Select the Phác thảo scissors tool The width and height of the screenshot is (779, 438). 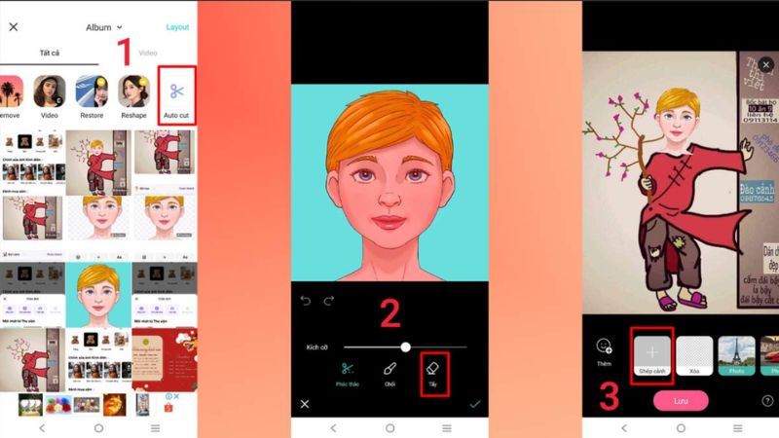click(347, 370)
